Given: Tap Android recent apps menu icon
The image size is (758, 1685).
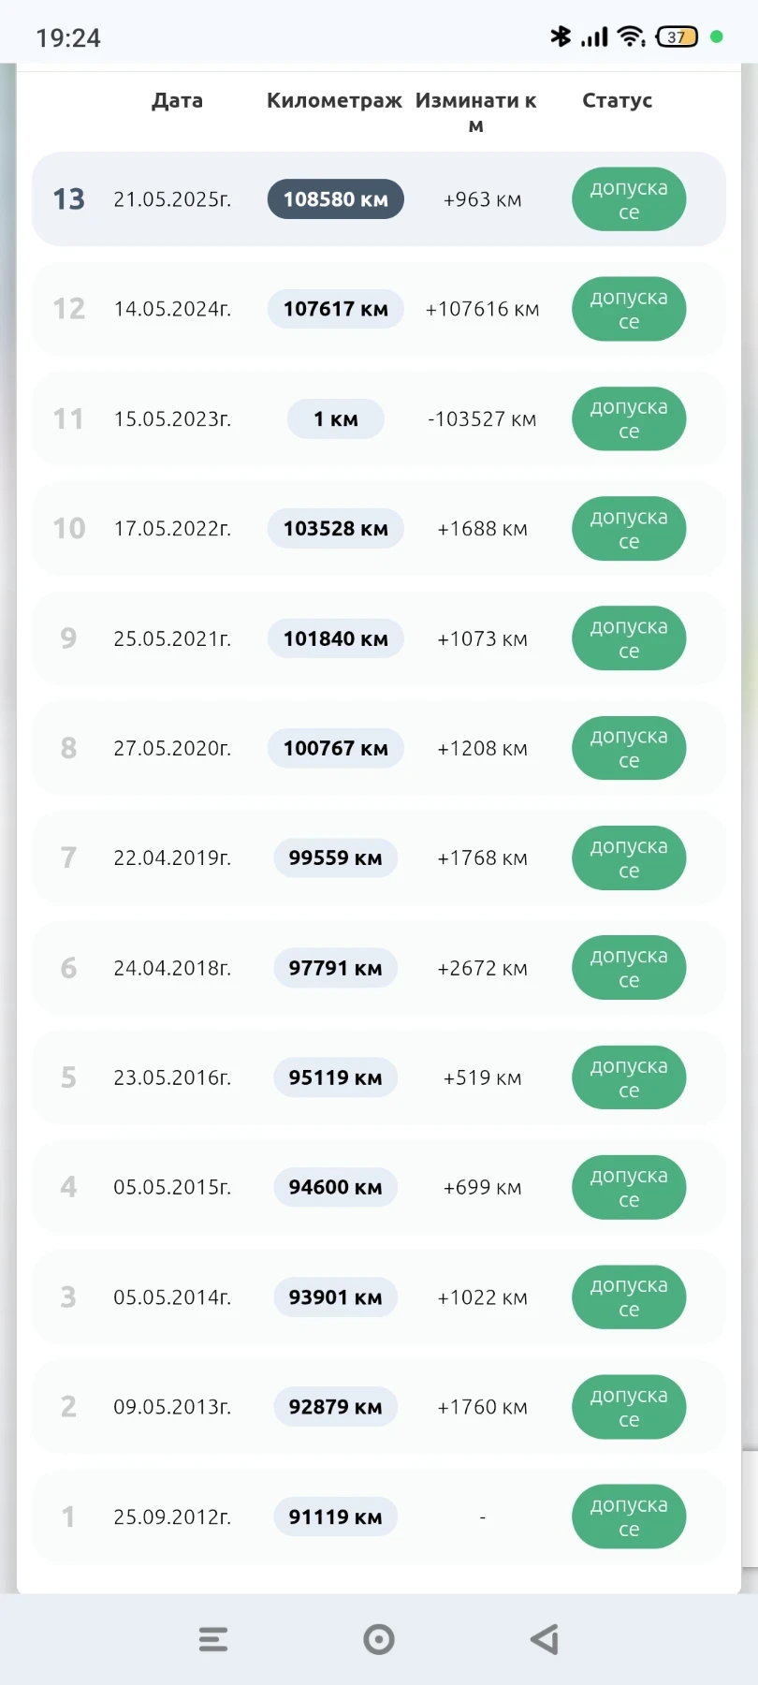Looking at the screenshot, I should (x=213, y=1639).
